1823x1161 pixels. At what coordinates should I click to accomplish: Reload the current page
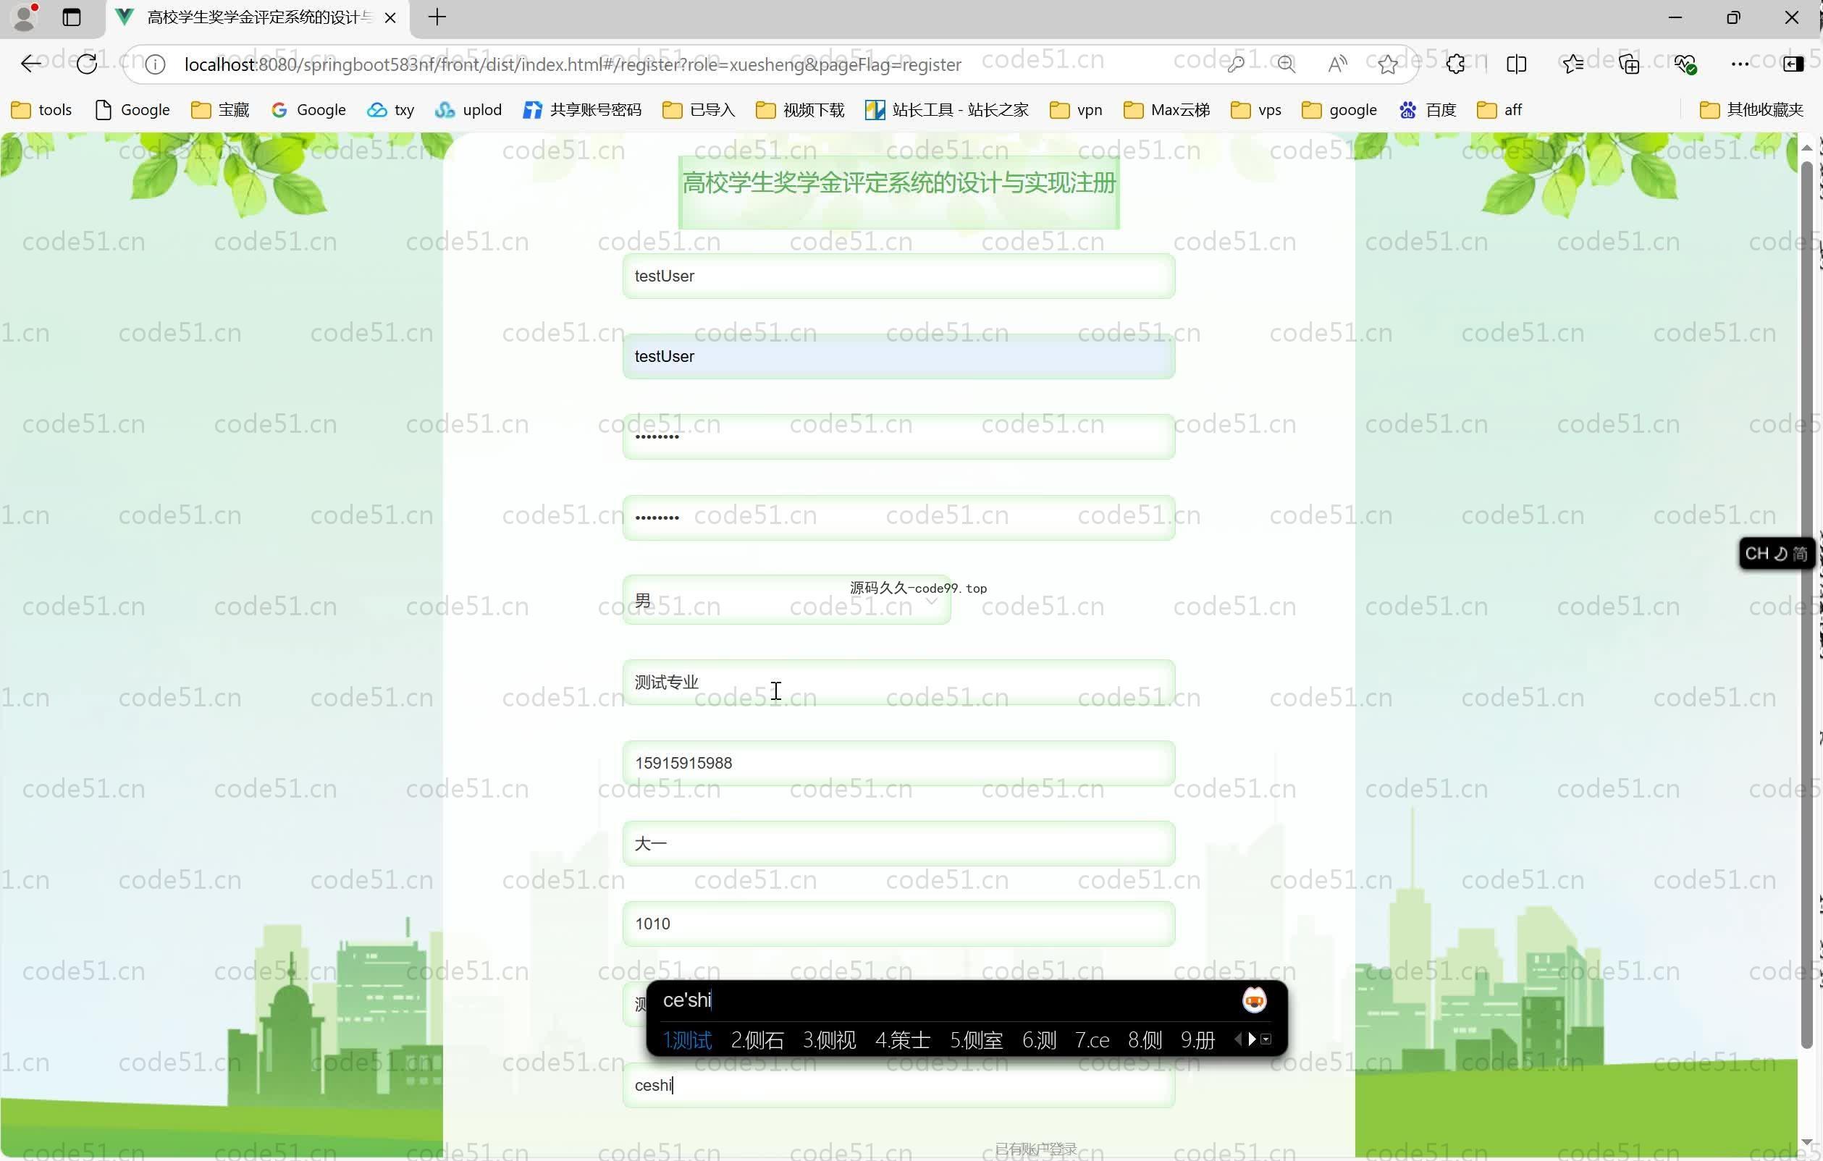point(87,64)
